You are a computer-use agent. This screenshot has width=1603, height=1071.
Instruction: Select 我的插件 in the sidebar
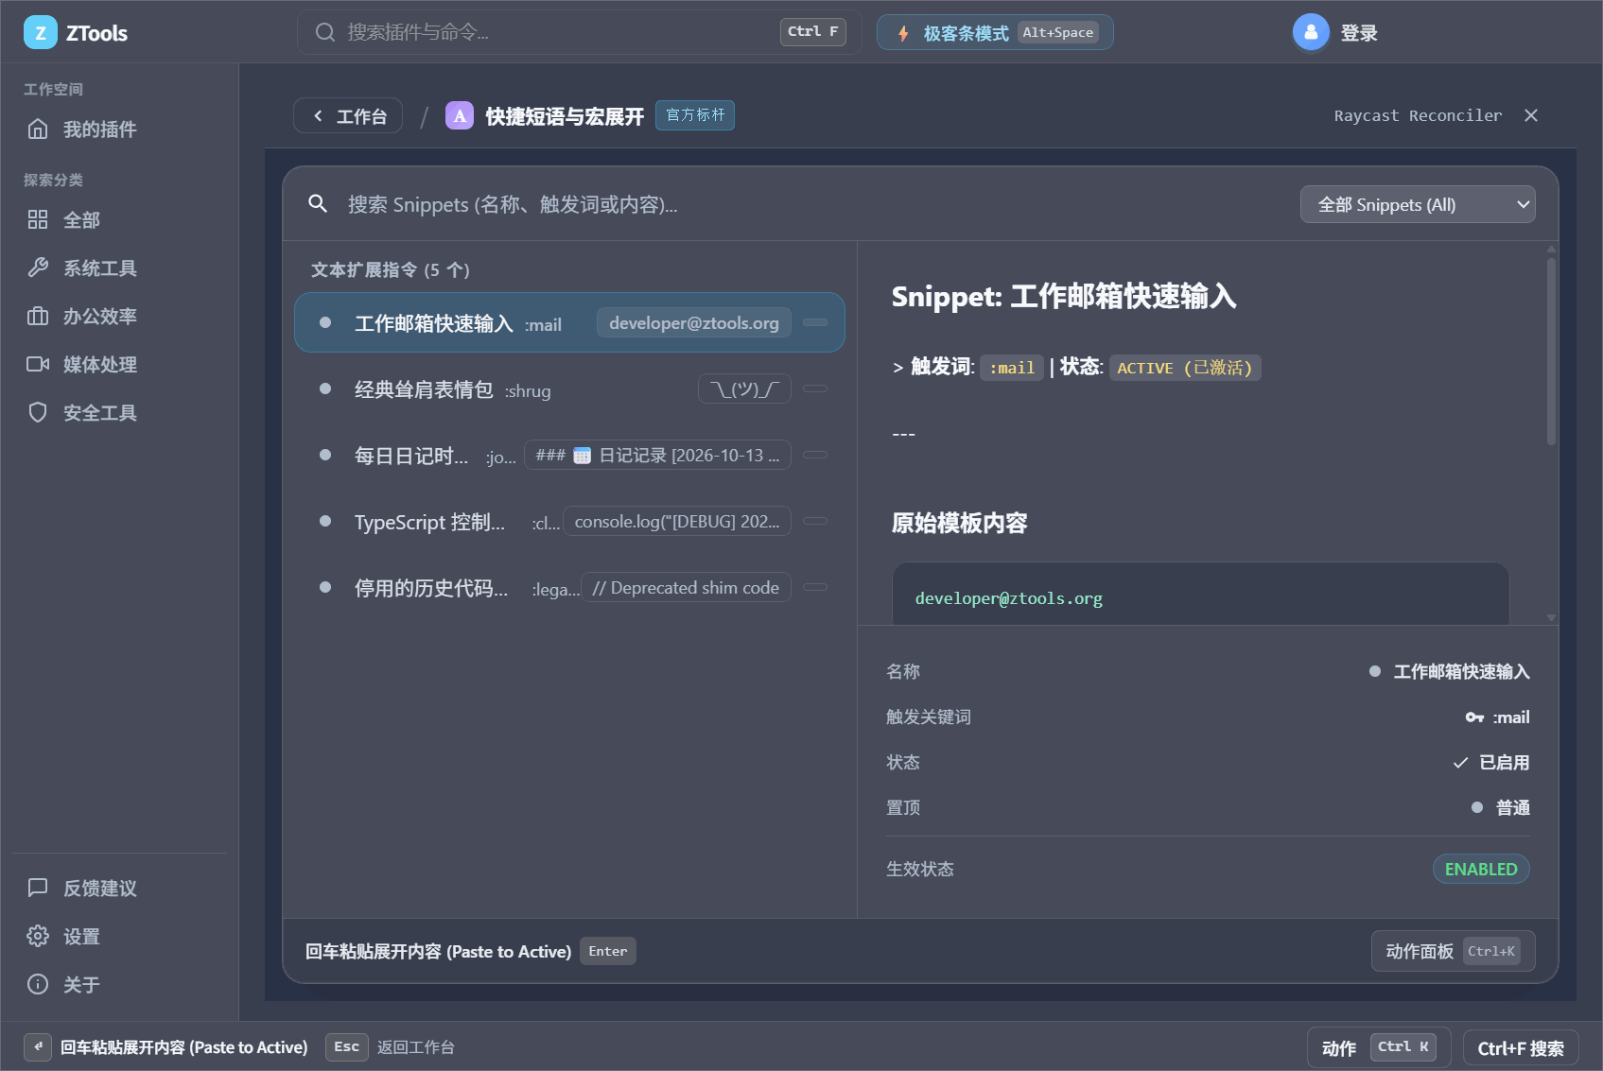(120, 130)
